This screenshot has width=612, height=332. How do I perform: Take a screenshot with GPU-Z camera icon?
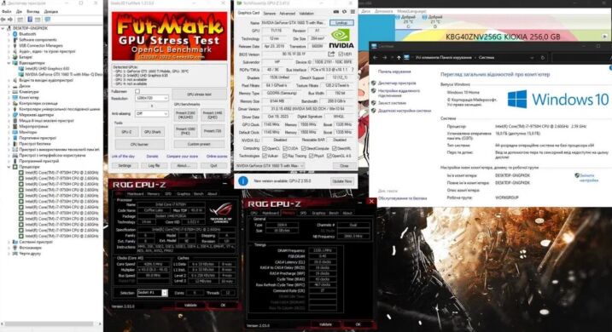[336, 12]
